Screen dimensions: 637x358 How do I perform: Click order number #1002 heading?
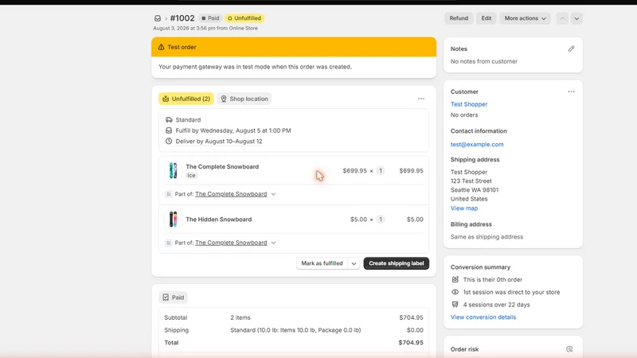pyautogui.click(x=182, y=18)
